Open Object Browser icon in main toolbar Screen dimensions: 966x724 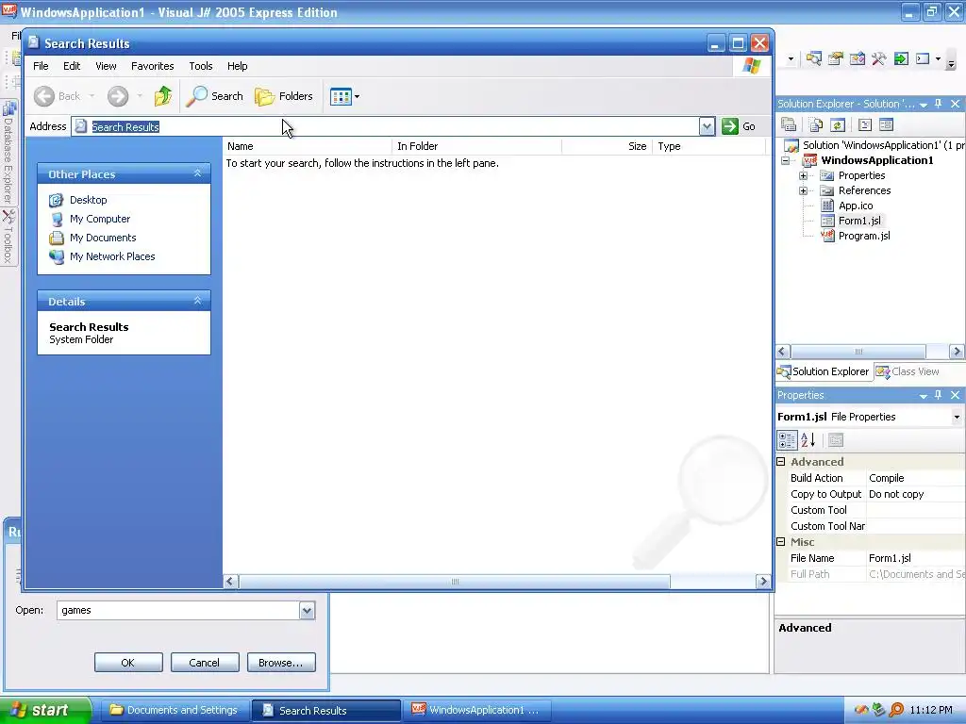coord(857,58)
